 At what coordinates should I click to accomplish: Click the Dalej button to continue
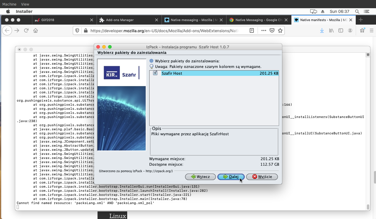(x=231, y=177)
